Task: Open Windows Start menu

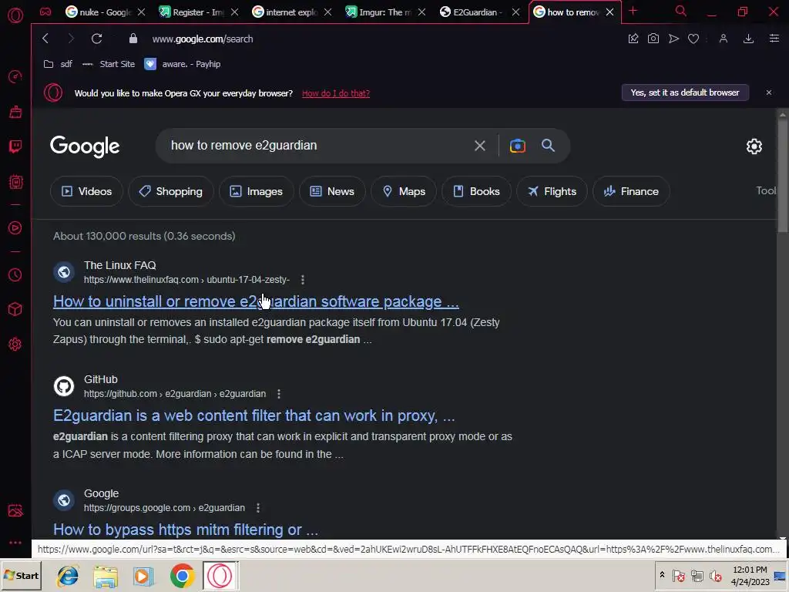Action: point(21,575)
